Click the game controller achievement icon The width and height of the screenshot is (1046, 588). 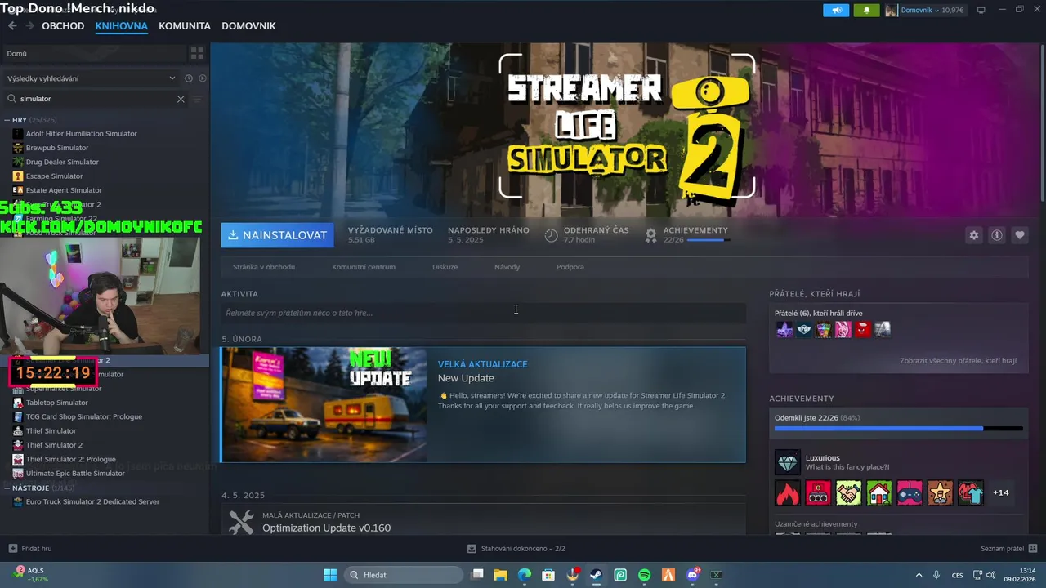[910, 492]
